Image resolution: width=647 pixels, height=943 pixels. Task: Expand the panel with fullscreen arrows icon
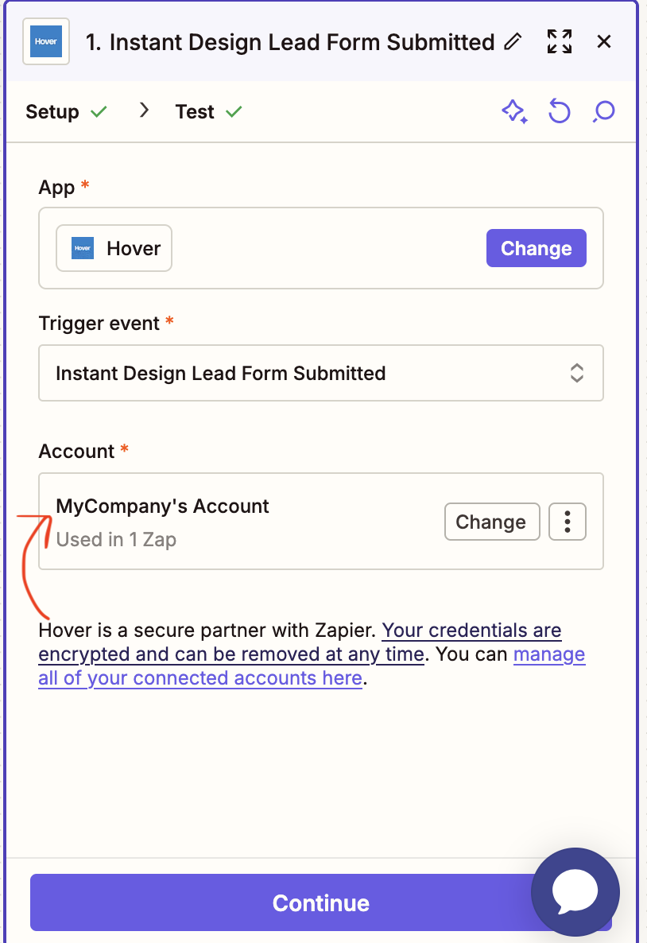point(560,42)
